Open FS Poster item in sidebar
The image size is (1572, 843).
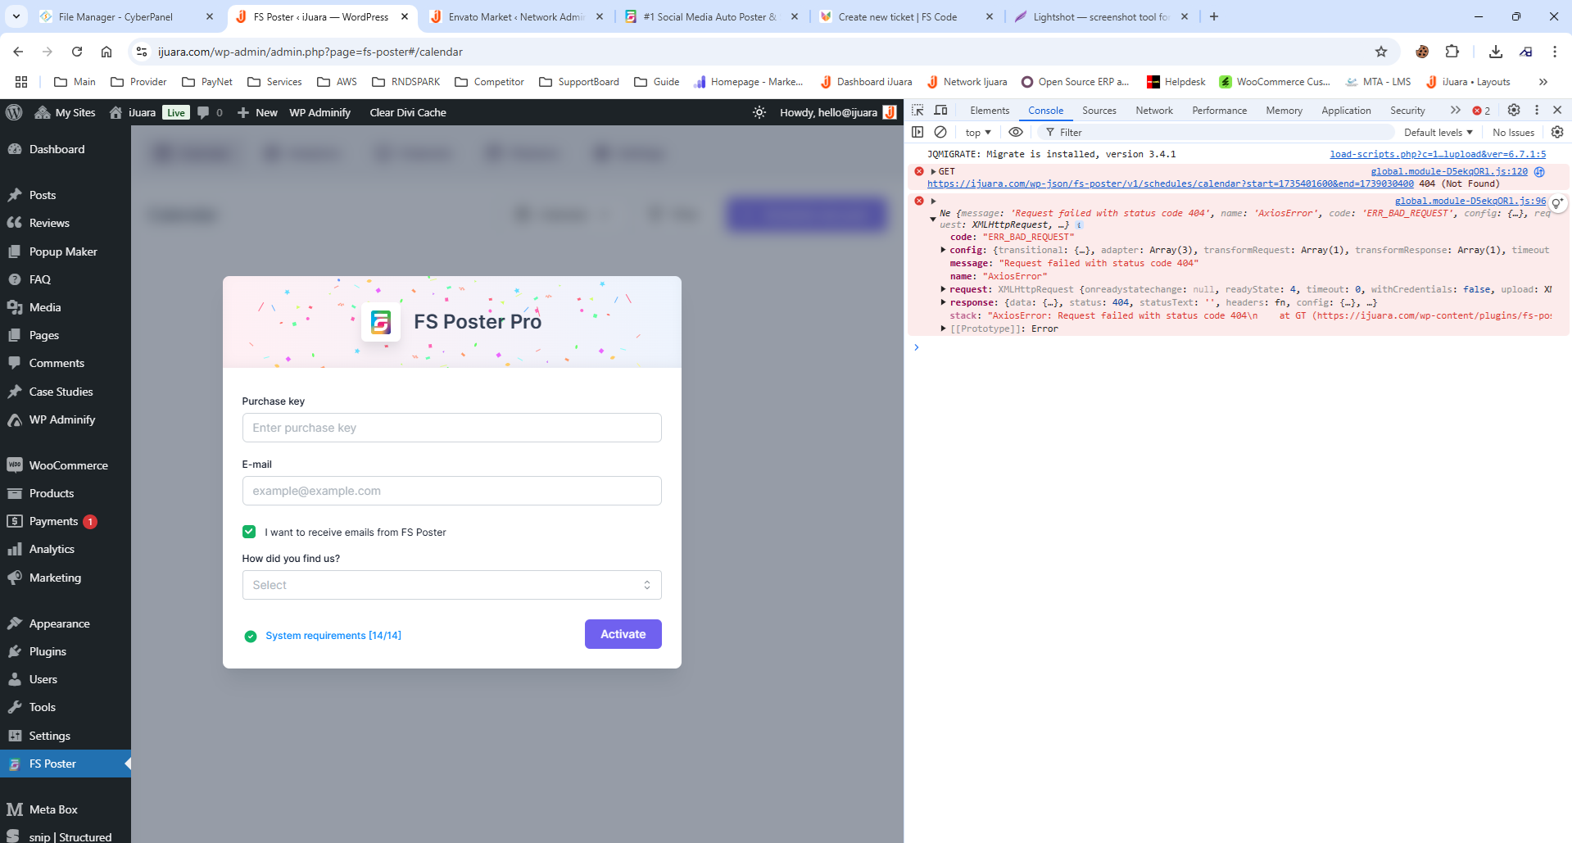click(66, 764)
